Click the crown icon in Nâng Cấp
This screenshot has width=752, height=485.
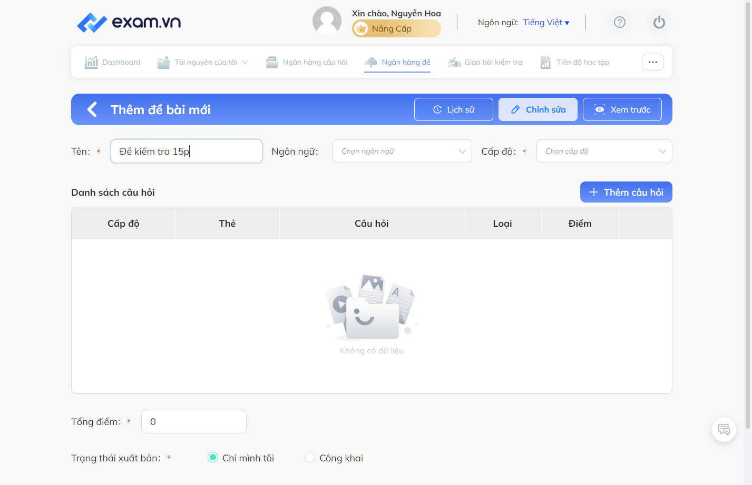tap(361, 28)
